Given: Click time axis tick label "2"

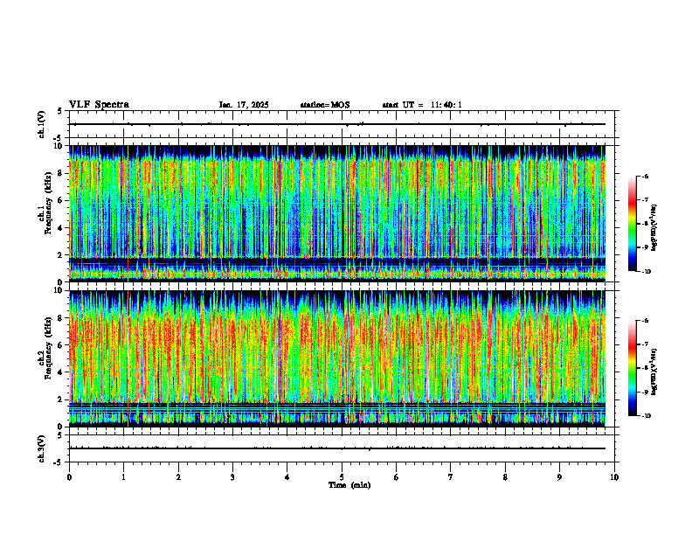Looking at the screenshot, I should [x=178, y=477].
